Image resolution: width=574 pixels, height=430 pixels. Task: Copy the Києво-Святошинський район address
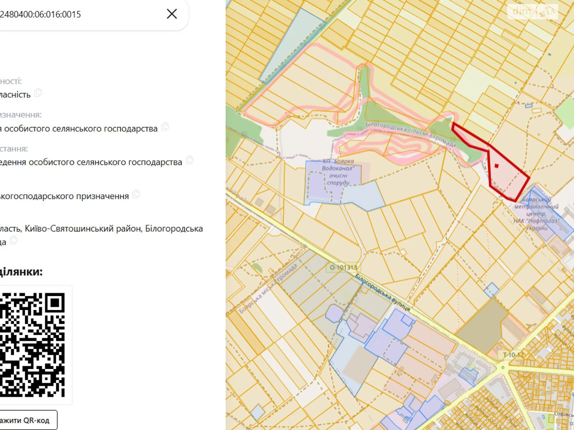click(13, 241)
